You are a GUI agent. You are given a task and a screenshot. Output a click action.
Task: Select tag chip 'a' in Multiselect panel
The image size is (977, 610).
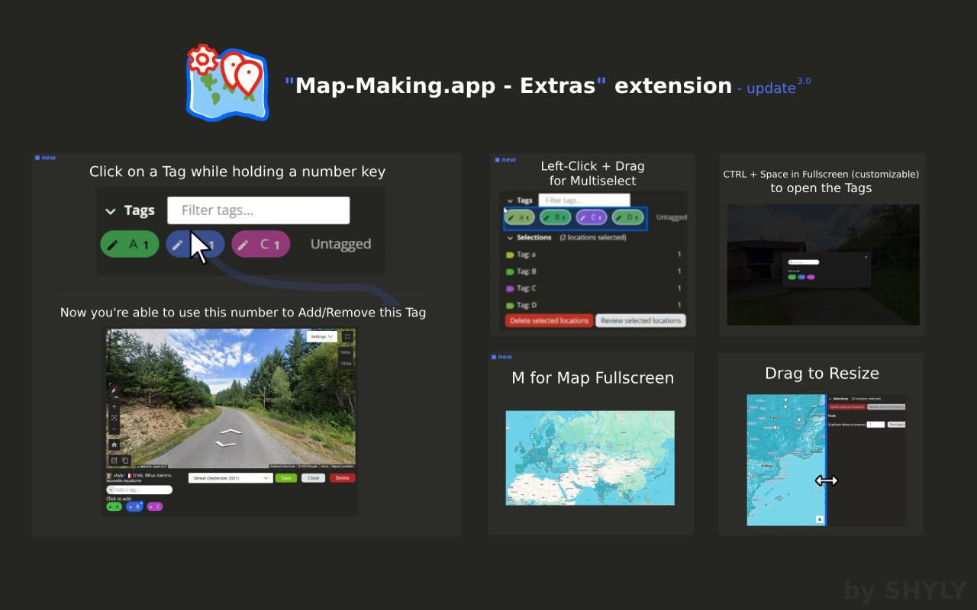point(519,217)
